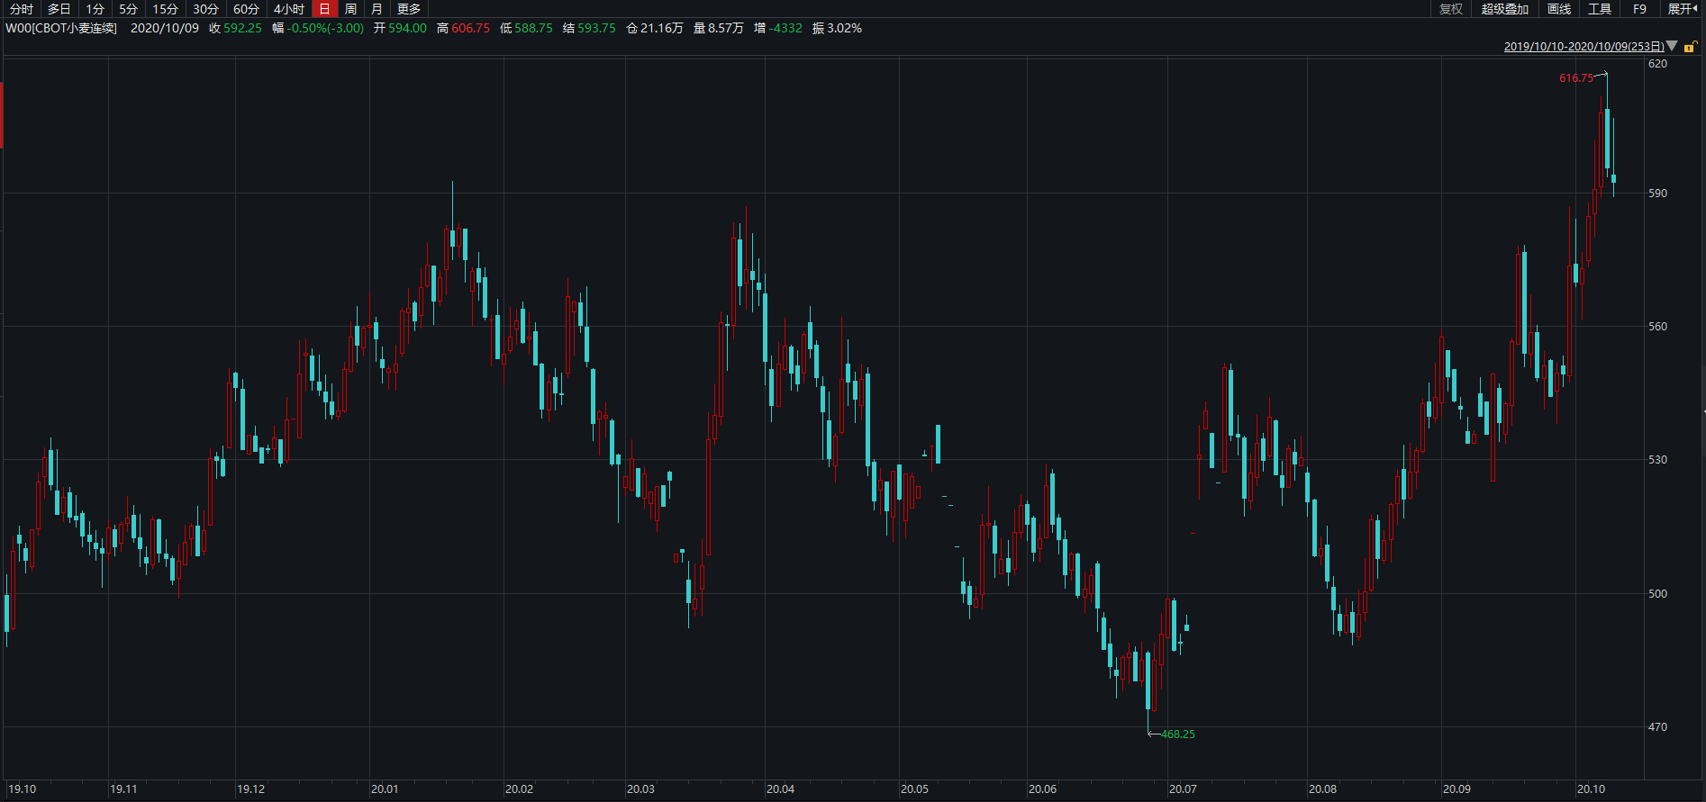1706x802 pixels.
Task: Select the 5分 period
Action: [129, 9]
